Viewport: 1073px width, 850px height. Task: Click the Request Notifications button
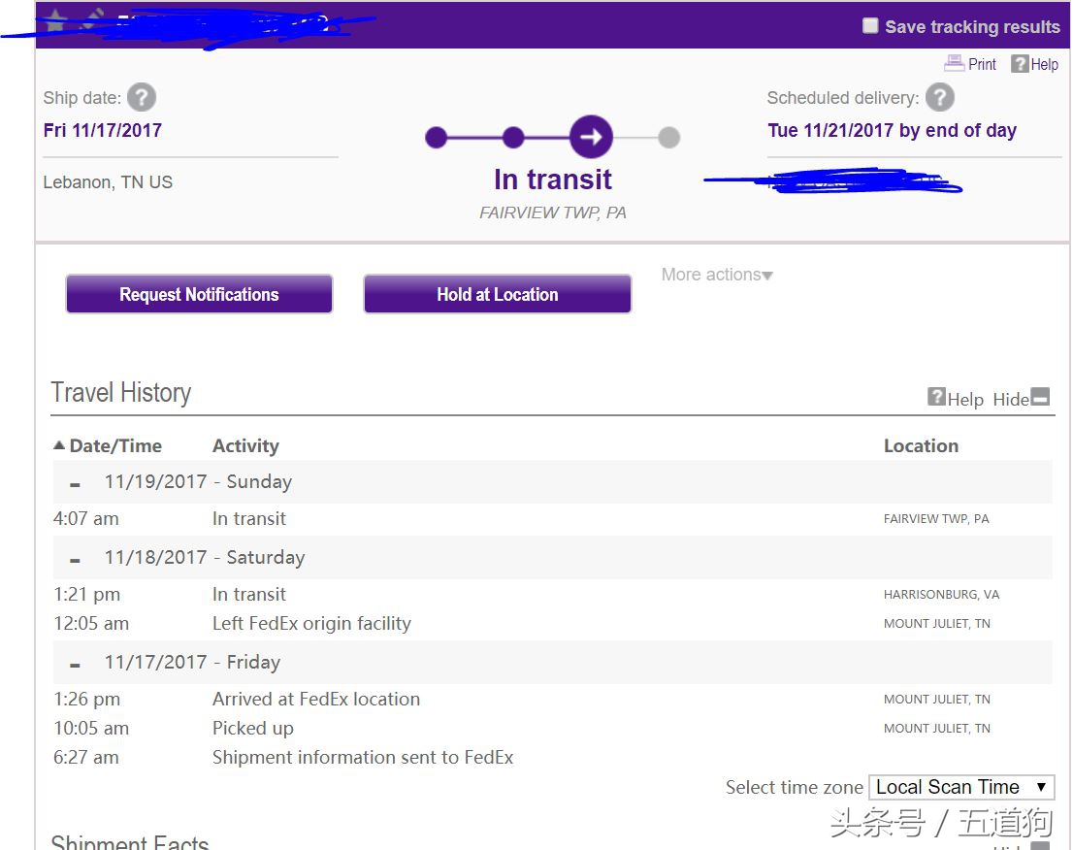click(199, 295)
